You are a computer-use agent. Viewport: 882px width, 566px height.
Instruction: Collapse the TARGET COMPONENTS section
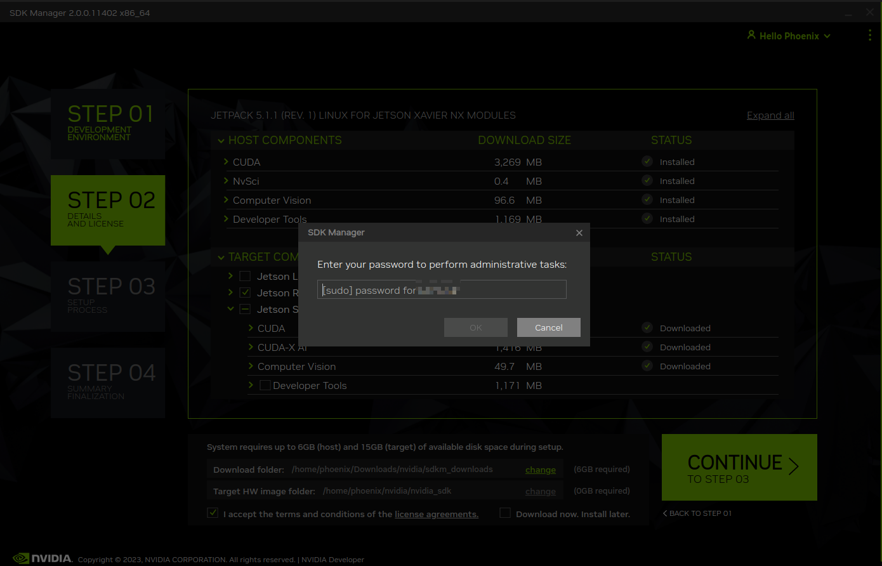[221, 258]
